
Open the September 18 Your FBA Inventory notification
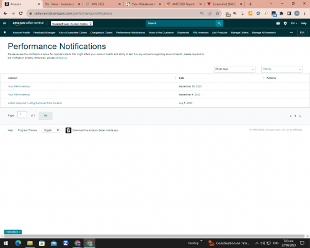click(19, 86)
